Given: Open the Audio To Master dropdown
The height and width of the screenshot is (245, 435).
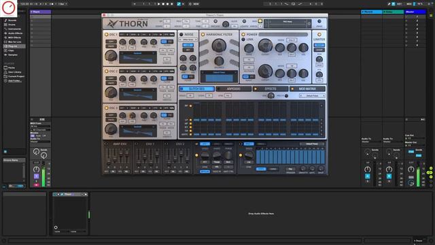Looking at the screenshot, I should 40,142.
